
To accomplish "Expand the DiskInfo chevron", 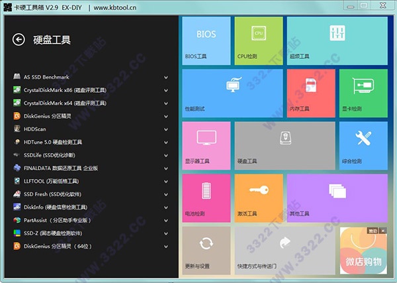I will pos(166,207).
